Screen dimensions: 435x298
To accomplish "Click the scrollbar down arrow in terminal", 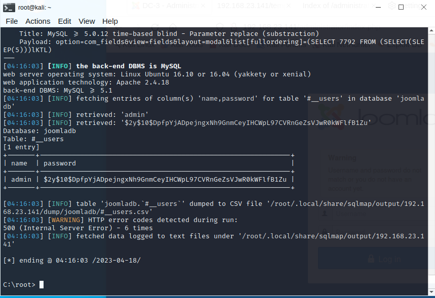I will (431, 292).
